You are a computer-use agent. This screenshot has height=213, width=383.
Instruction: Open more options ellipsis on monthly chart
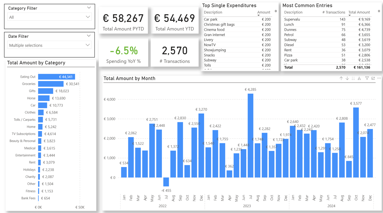[379, 78]
